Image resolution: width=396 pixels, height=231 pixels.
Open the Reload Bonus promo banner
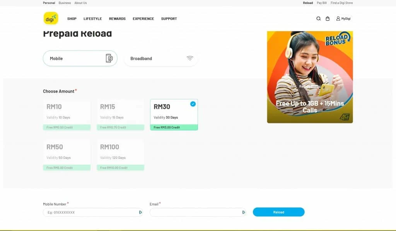point(310,77)
